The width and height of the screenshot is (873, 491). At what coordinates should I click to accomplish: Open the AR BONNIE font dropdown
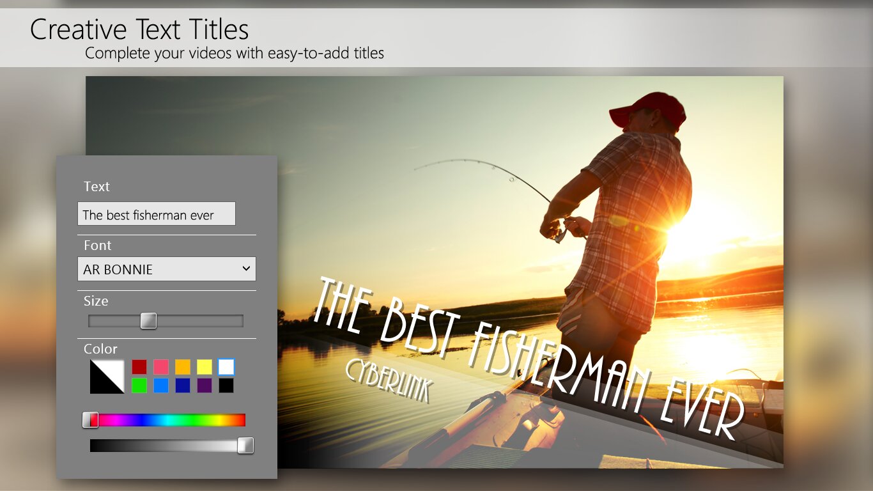click(x=167, y=269)
